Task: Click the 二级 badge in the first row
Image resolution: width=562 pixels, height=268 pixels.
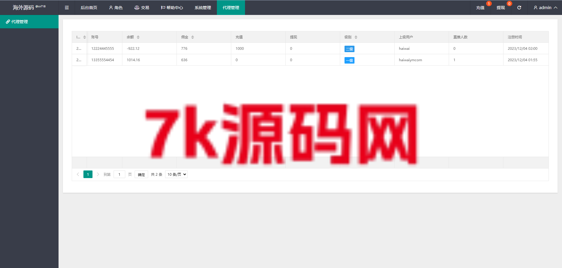Action: (349, 49)
